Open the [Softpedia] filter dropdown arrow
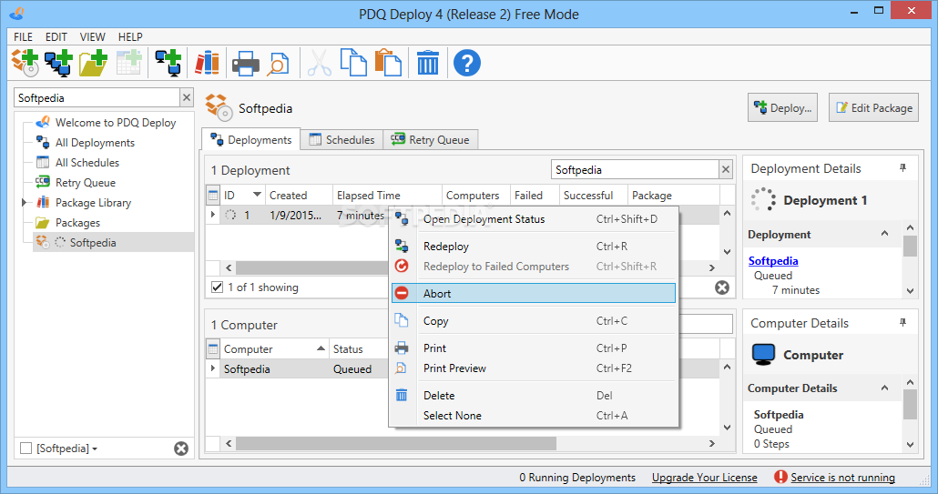Viewport: 938px width, 494px height. pyautogui.click(x=95, y=449)
